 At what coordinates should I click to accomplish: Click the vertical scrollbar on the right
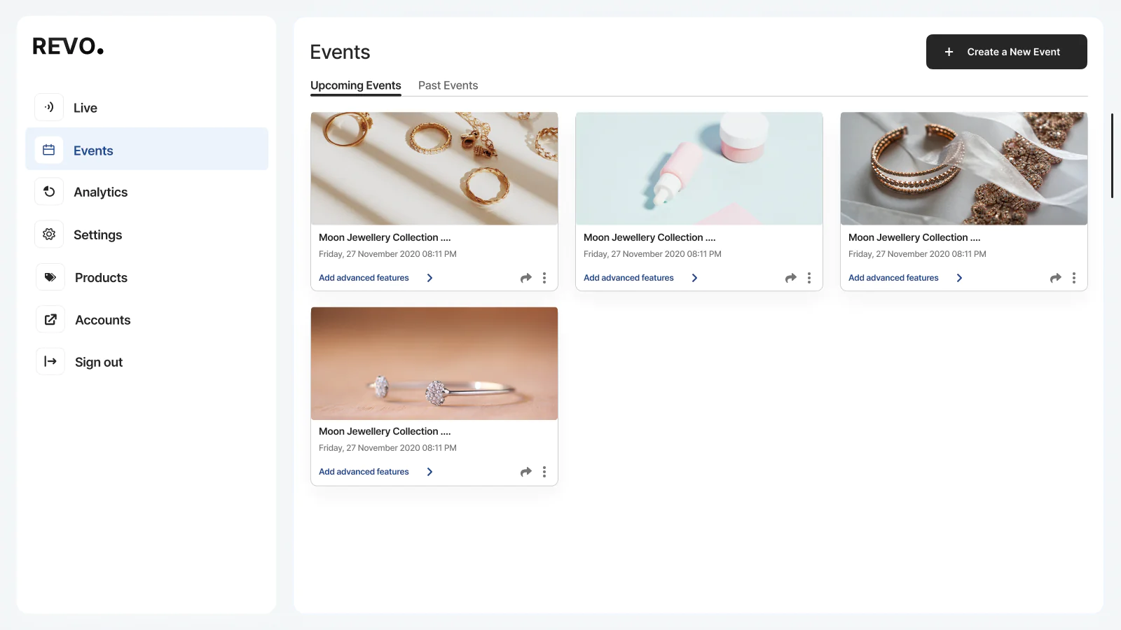click(x=1112, y=155)
